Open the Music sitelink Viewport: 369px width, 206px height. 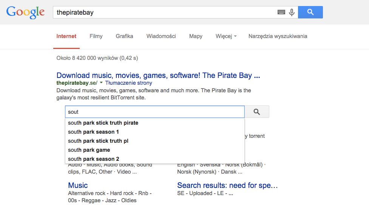pos(78,185)
